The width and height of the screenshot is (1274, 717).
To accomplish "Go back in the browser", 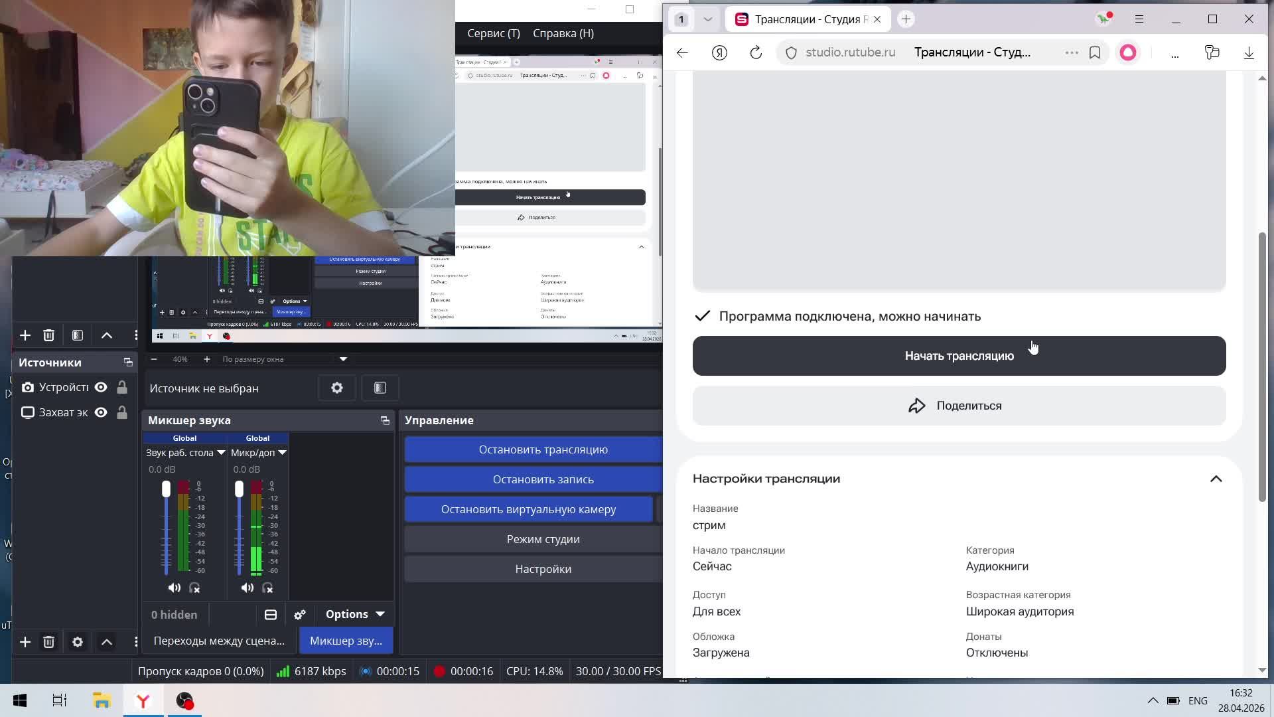I will coord(682,52).
